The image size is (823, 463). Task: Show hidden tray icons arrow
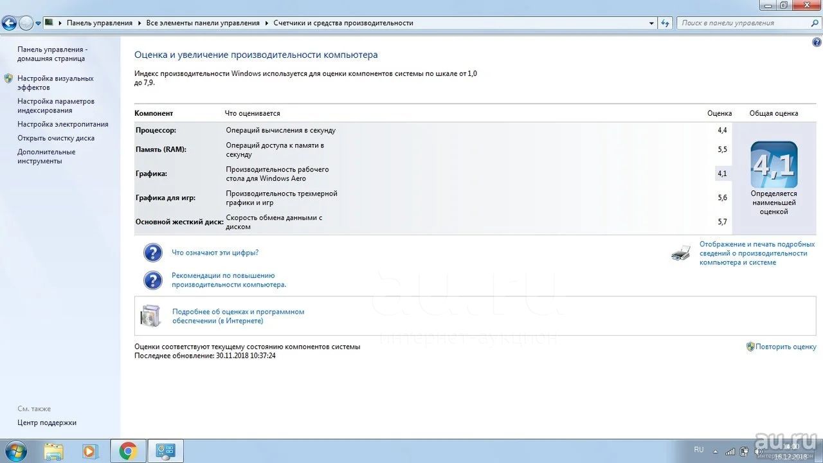tap(715, 451)
